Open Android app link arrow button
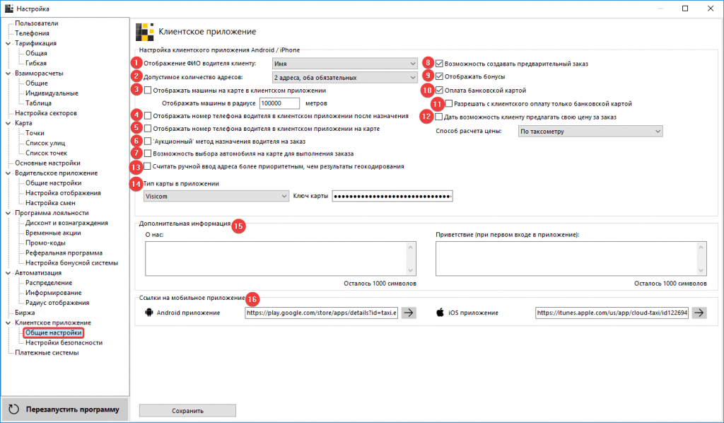 pos(409,313)
